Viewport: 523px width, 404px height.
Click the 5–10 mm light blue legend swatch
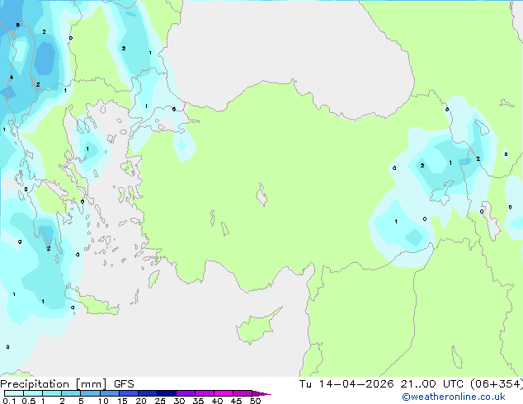pos(90,393)
